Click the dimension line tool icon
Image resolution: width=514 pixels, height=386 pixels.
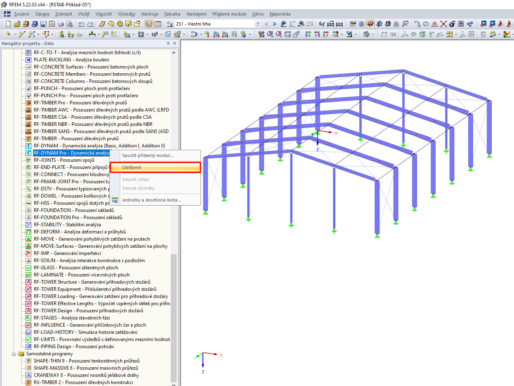click(92, 34)
